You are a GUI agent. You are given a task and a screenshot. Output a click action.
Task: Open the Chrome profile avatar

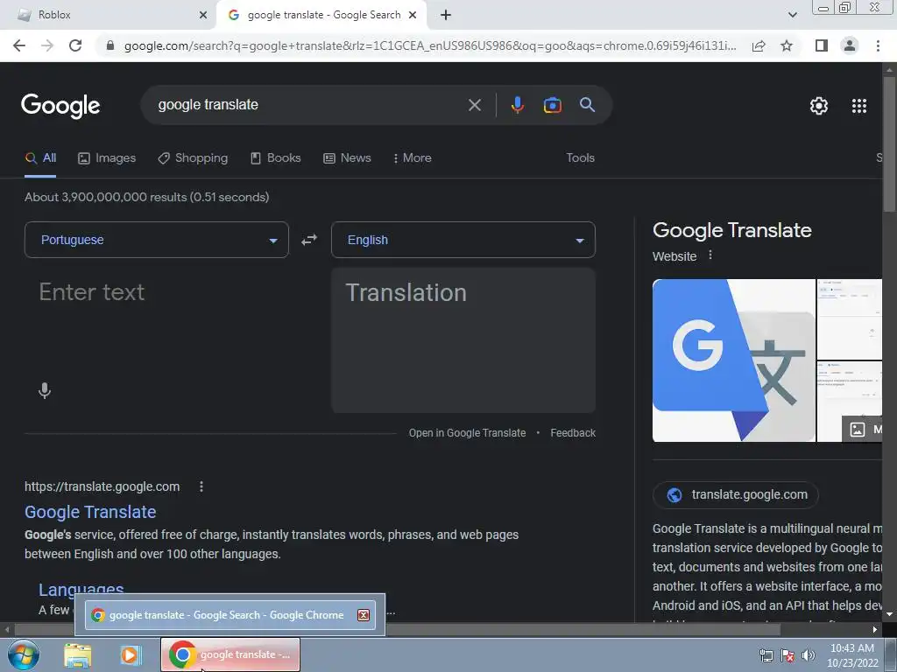(850, 45)
